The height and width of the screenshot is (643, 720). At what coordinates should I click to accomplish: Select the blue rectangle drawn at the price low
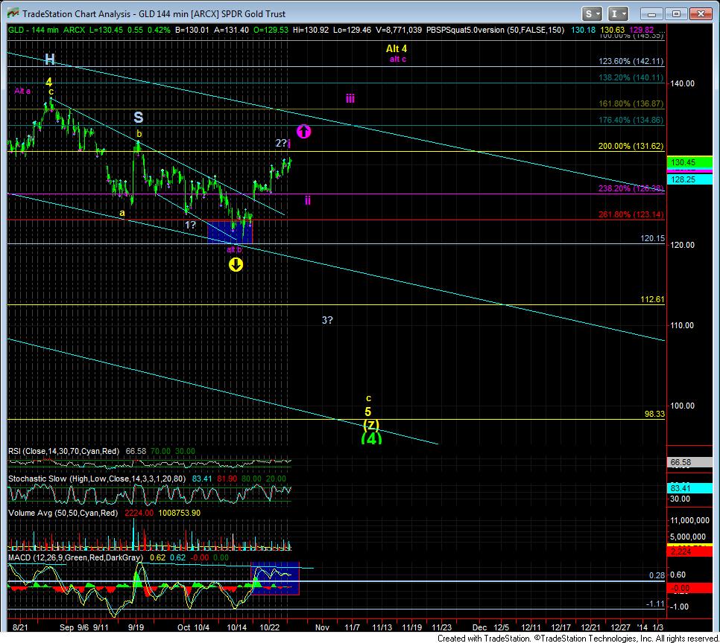(230, 231)
